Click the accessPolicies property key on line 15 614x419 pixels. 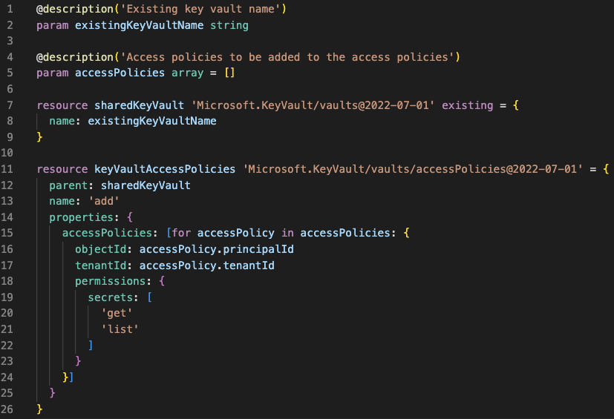click(x=107, y=233)
